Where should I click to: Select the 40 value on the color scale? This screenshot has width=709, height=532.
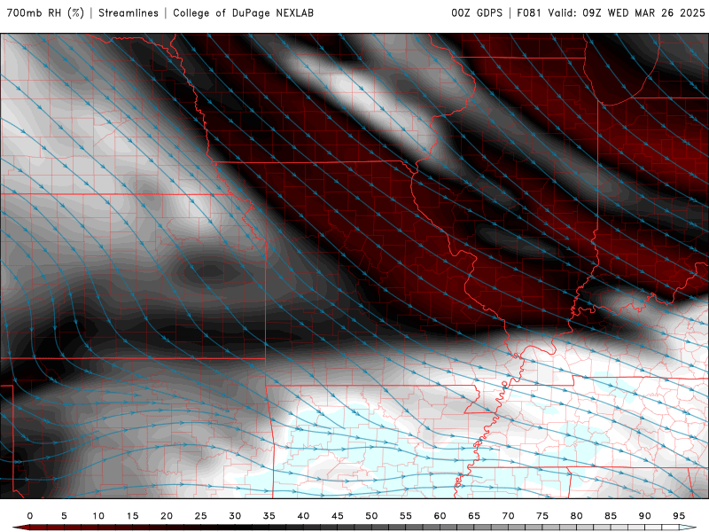click(303, 516)
